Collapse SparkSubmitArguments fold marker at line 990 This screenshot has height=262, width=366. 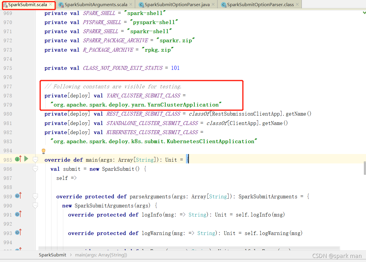tap(35, 206)
